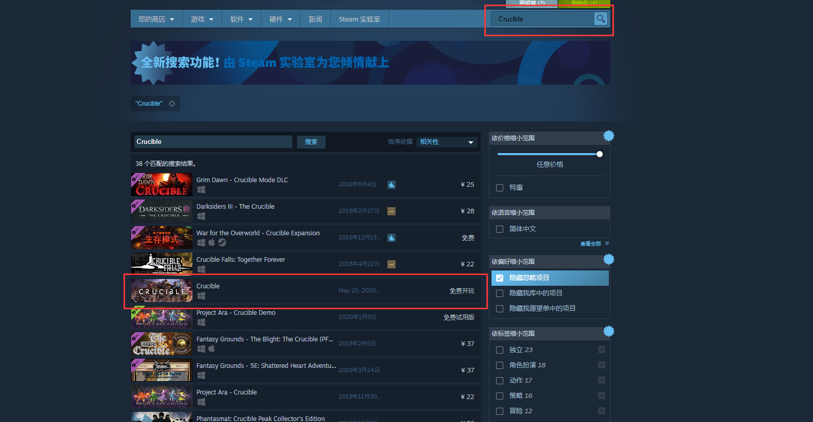Click Windows icon under Crucible Falls: Together Forever
813x422 pixels.
(201, 269)
